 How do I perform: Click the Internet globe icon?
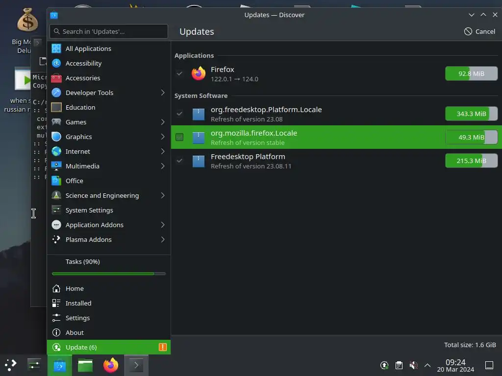(x=56, y=152)
